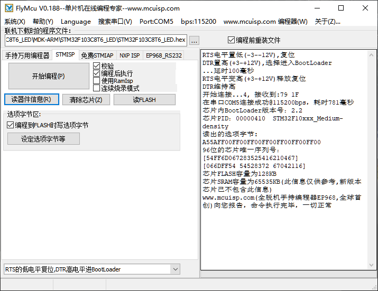The image size is (378, 291).
Task: Switch to the 手持万用编程器 tab
Action: point(27,55)
